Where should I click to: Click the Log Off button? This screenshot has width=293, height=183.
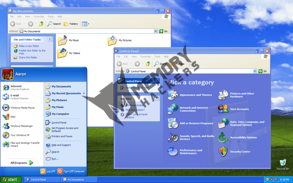[48, 171]
